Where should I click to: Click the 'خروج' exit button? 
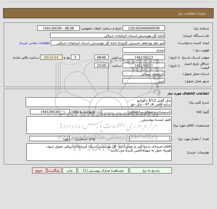coord(39,171)
